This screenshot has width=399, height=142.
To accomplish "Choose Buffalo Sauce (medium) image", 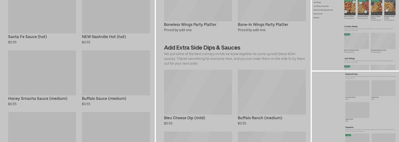I will 116,73.
